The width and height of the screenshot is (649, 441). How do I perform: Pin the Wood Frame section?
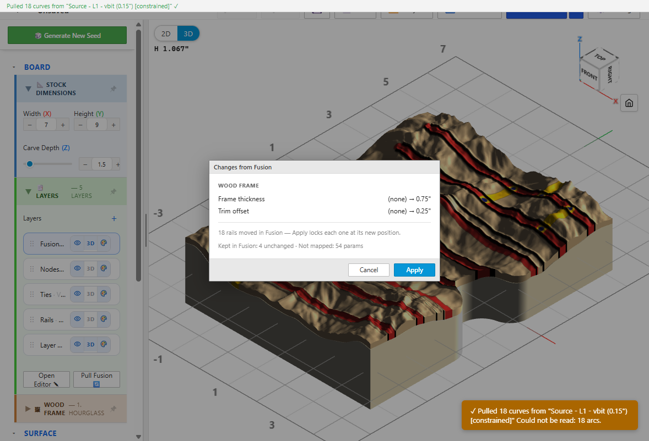pyautogui.click(x=113, y=409)
